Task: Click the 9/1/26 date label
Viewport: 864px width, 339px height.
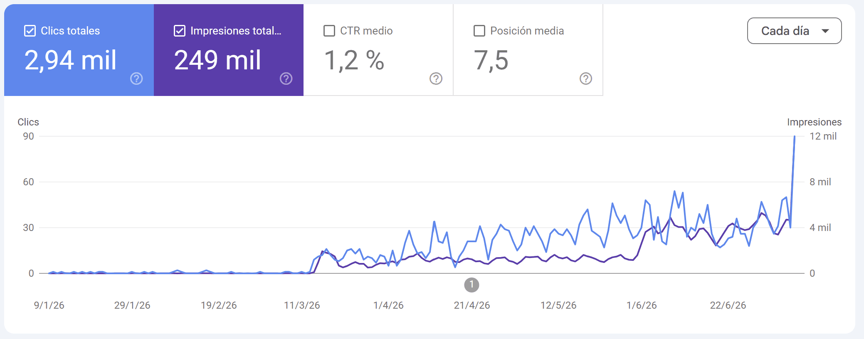Action: tap(49, 305)
